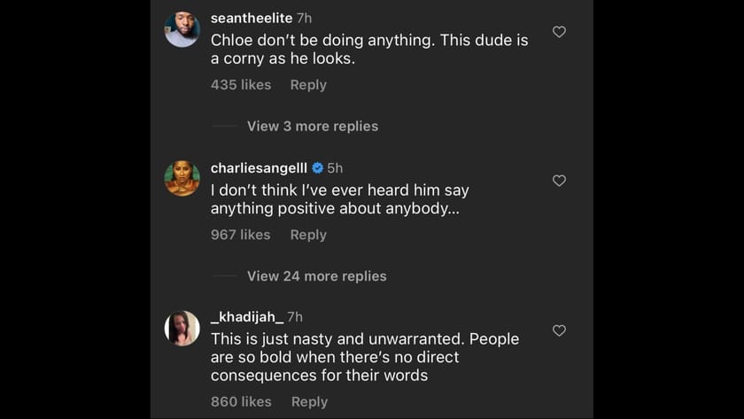
Task: Open the seantheelite username link
Action: 252,18
